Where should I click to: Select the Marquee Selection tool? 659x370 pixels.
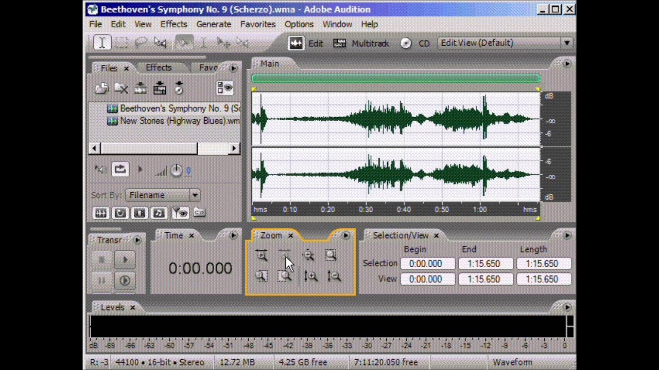point(122,43)
